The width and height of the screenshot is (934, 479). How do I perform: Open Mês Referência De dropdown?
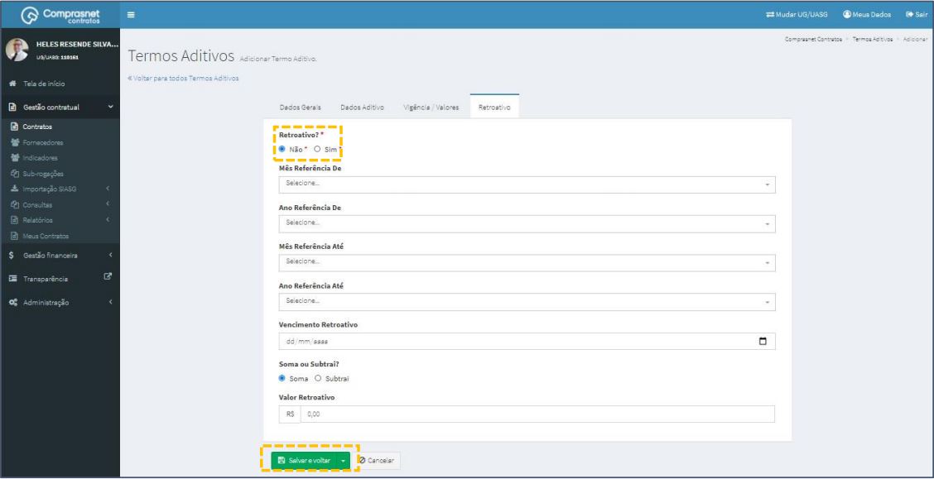pos(527,184)
